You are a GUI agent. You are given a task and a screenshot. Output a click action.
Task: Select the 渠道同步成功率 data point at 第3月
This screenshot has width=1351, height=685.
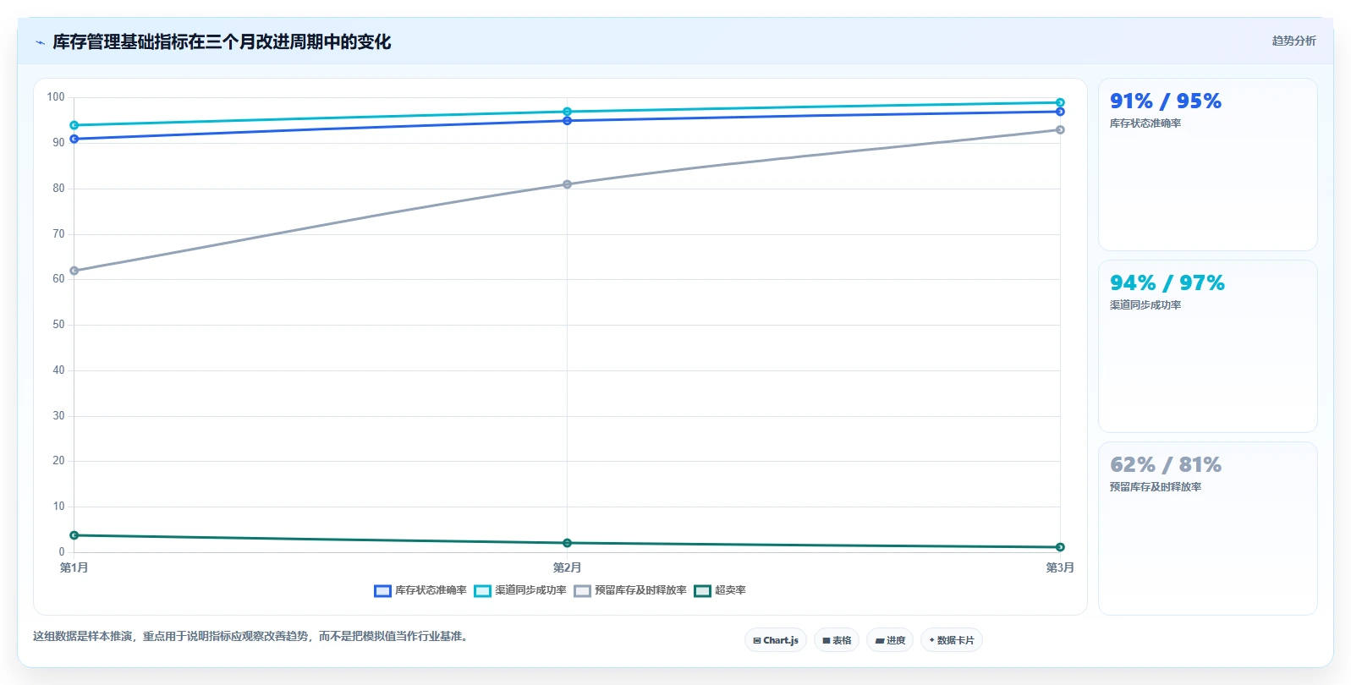(x=1060, y=102)
